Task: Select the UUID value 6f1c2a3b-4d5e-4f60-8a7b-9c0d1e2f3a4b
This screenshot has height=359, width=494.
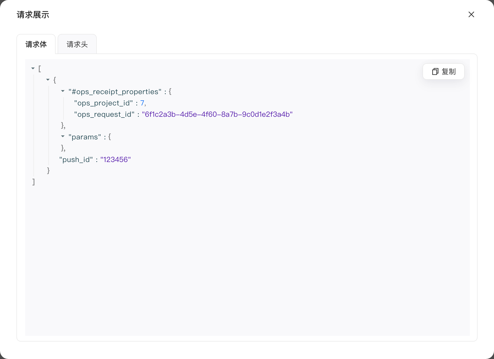Action: click(x=217, y=114)
